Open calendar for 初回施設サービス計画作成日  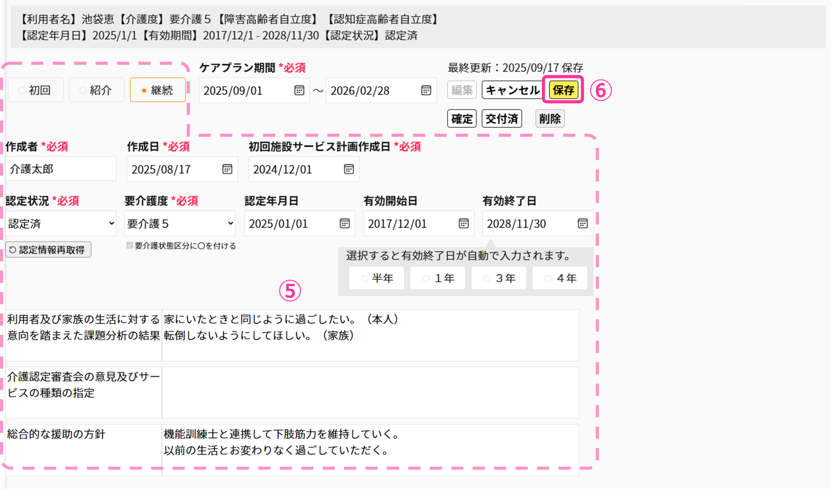pos(349,169)
